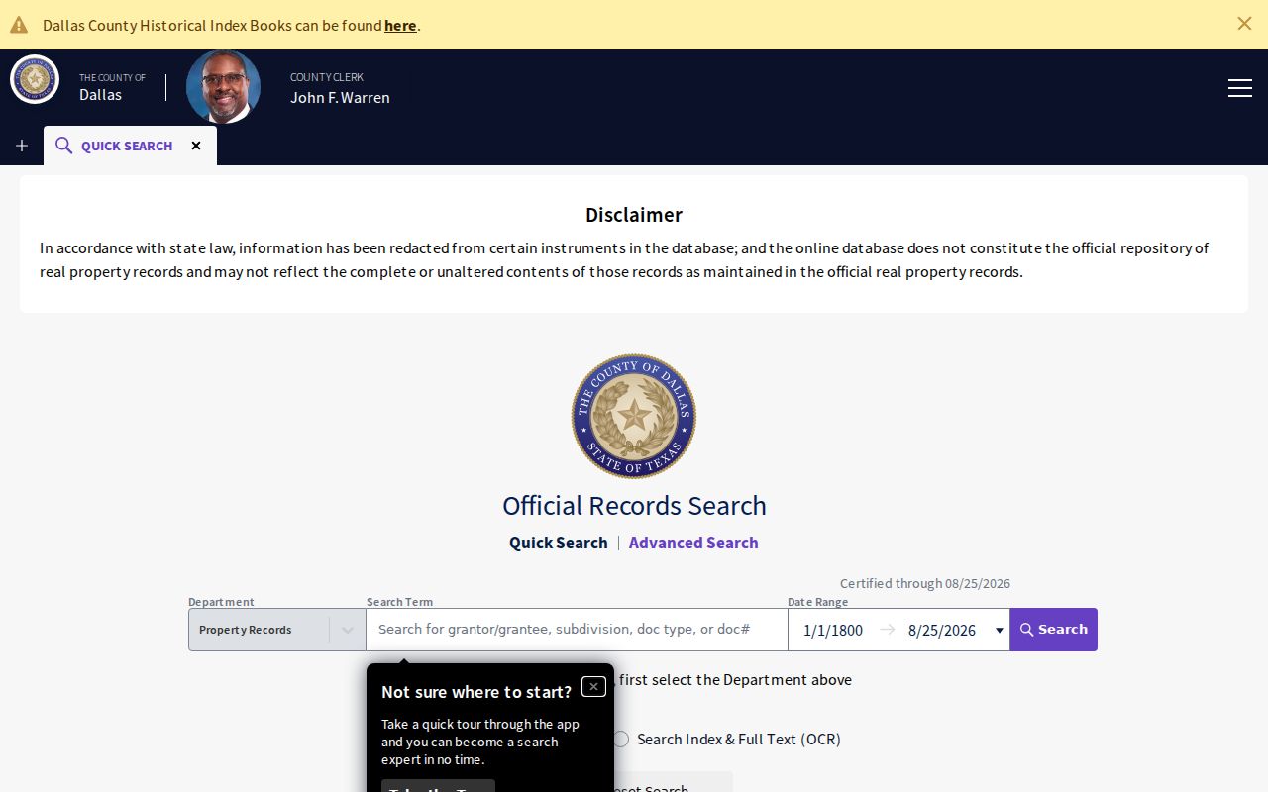Click the magnifier icon on Quick Search tab
Viewport: 1268px width, 792px height.
(x=63, y=146)
